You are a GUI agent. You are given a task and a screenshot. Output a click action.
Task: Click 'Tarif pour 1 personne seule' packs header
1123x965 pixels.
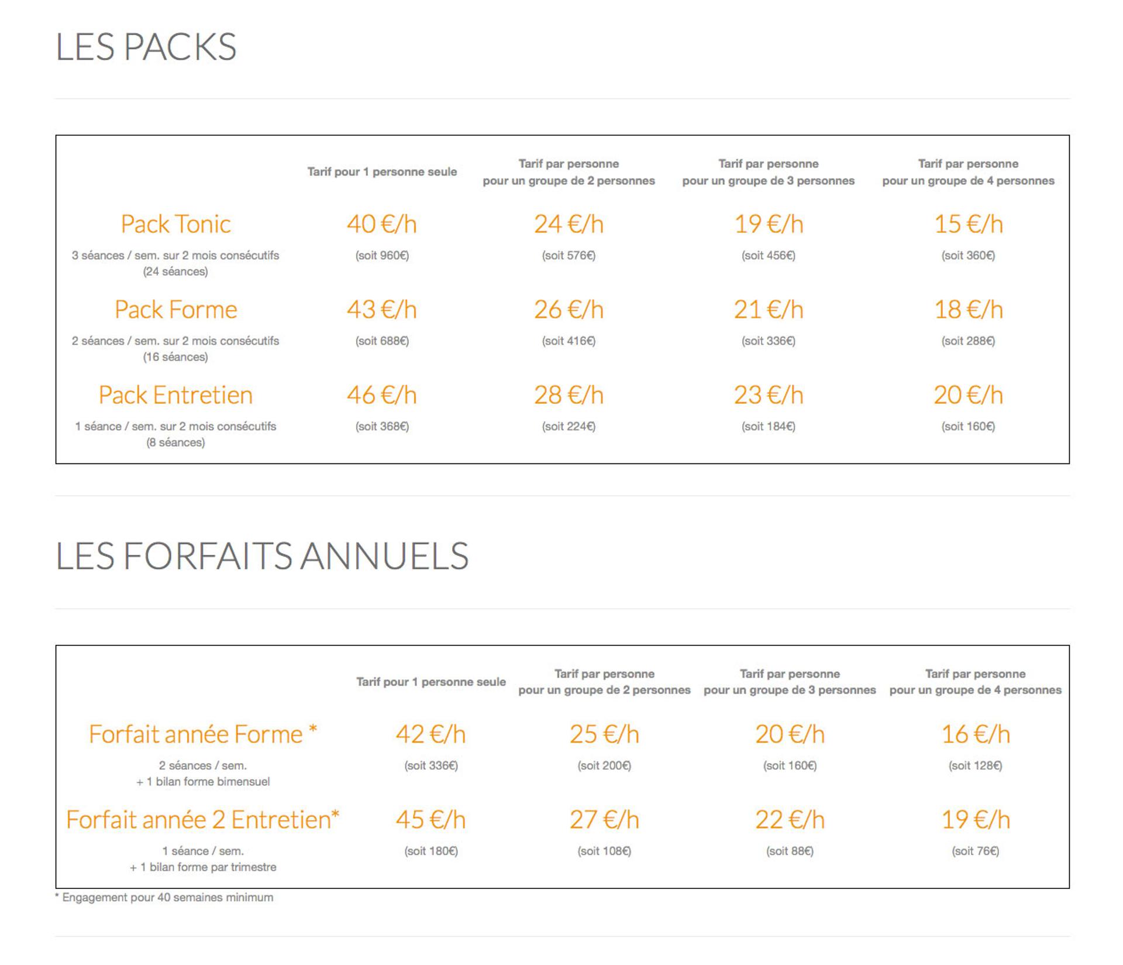click(x=382, y=172)
